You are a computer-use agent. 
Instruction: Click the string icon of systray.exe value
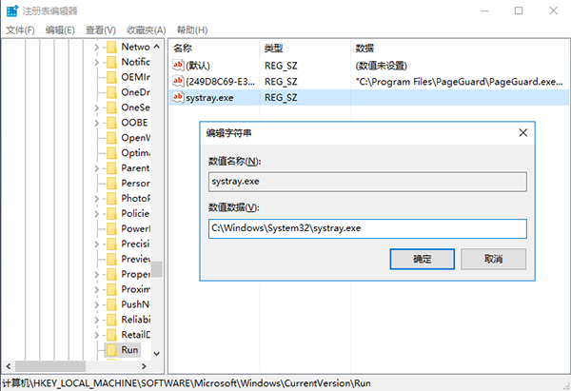coord(178,97)
